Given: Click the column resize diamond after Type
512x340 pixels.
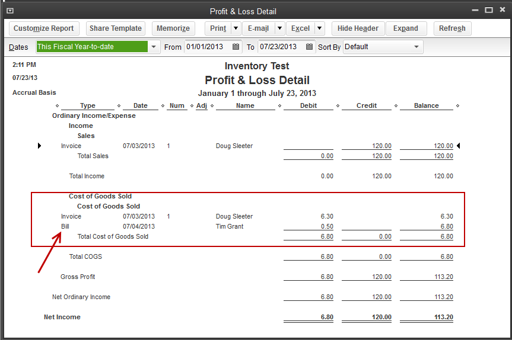Looking at the screenshot, I should (x=119, y=105).
